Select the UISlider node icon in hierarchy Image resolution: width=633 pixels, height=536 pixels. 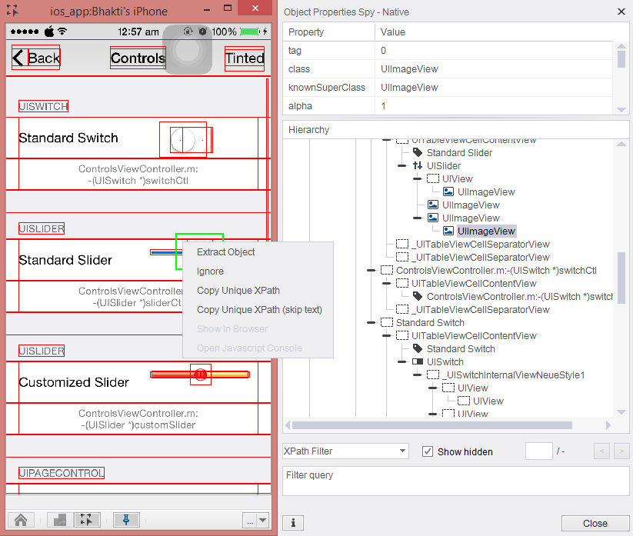point(418,166)
